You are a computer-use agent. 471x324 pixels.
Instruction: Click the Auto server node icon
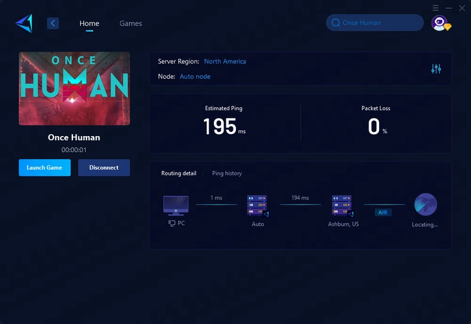click(x=258, y=206)
